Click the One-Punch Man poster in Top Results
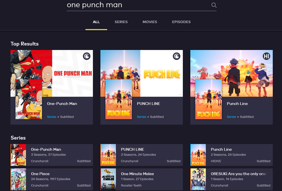This screenshot has width=282, height=191. click(29, 99)
